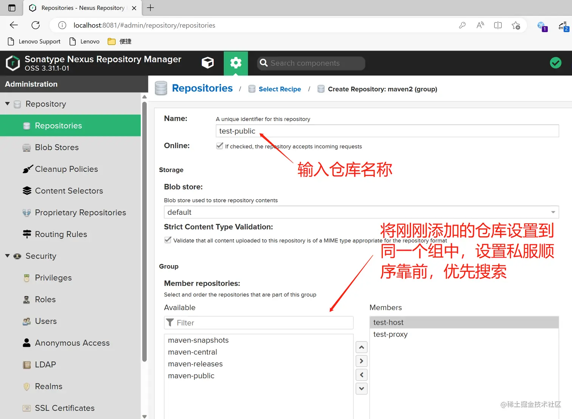
Task: Select Repositories item in sidebar
Action: [x=70, y=126]
